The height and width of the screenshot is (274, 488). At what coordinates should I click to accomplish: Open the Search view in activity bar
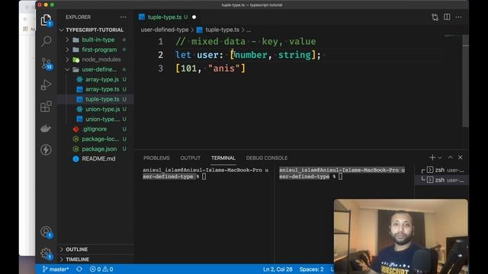(x=47, y=41)
